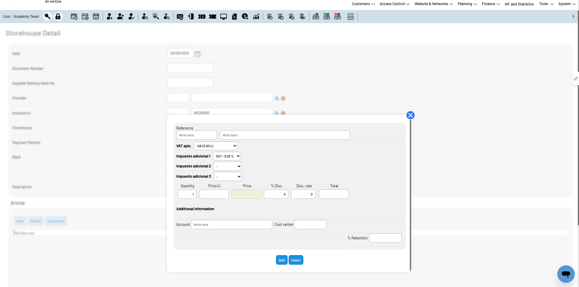Open the VAT aplc. dropdown
Screen dimensions: 579x287
tap(215, 146)
